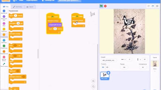This screenshot has height=90, width=161.
Task: Enter full screen stage mode
Action: tap(157, 6)
